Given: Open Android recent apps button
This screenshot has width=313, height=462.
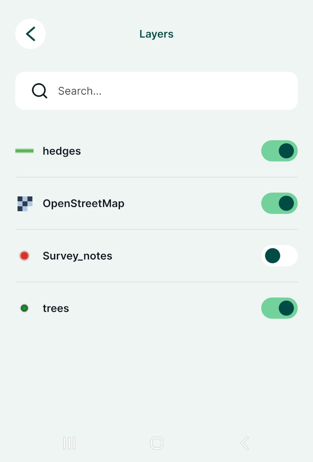Looking at the screenshot, I should (69, 443).
